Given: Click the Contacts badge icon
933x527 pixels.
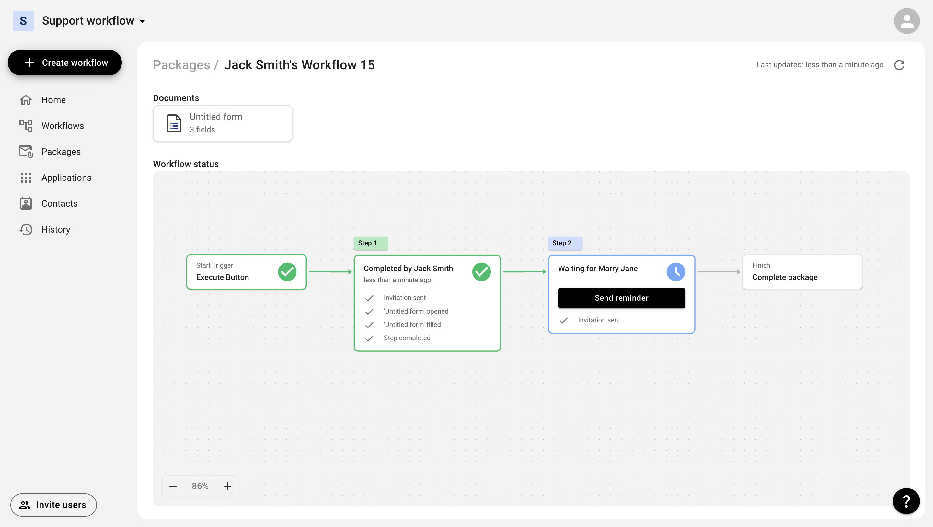Looking at the screenshot, I should tap(26, 203).
